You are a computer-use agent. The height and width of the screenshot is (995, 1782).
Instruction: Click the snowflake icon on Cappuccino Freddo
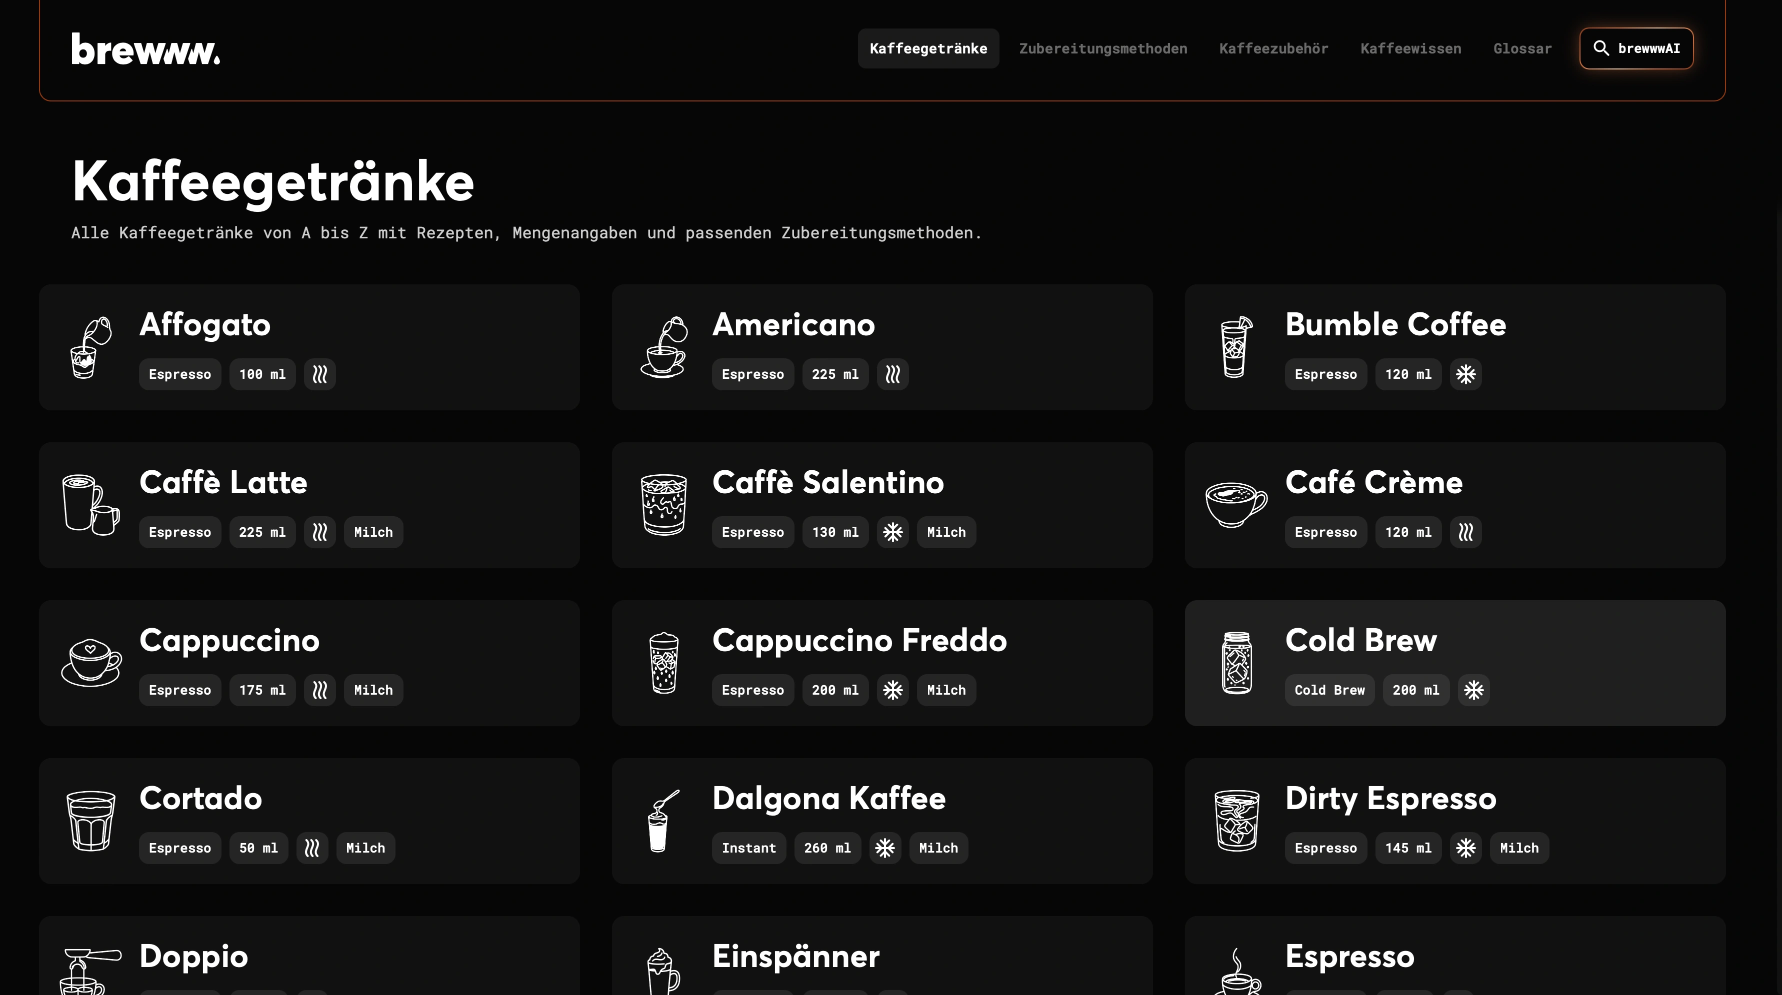coord(893,690)
